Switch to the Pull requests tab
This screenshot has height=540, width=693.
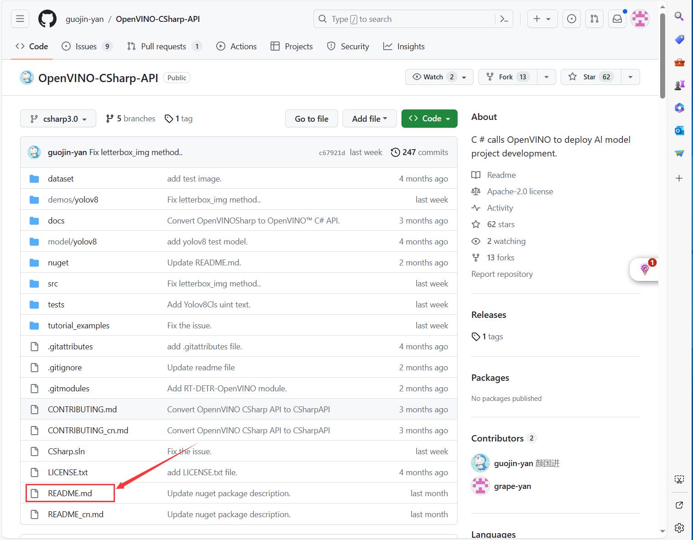164,47
